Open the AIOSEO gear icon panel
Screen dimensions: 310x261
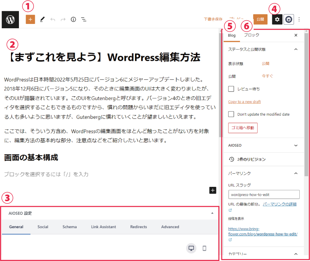(x=289, y=19)
